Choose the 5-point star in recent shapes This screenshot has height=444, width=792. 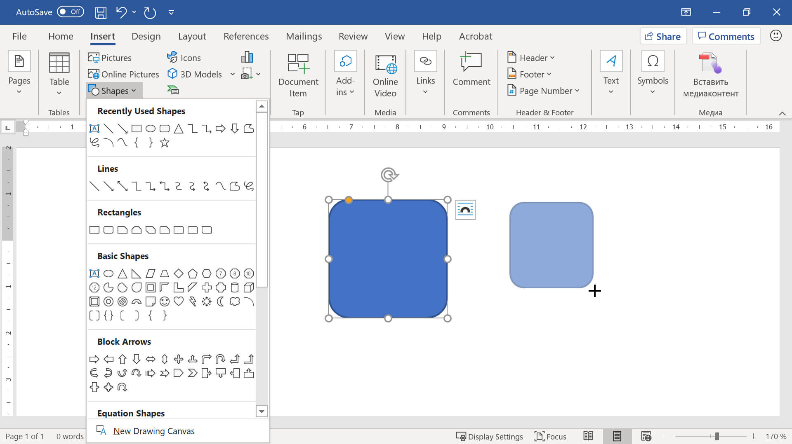[164, 143]
